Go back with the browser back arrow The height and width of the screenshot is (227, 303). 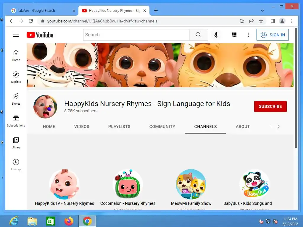pyautogui.click(x=12, y=21)
